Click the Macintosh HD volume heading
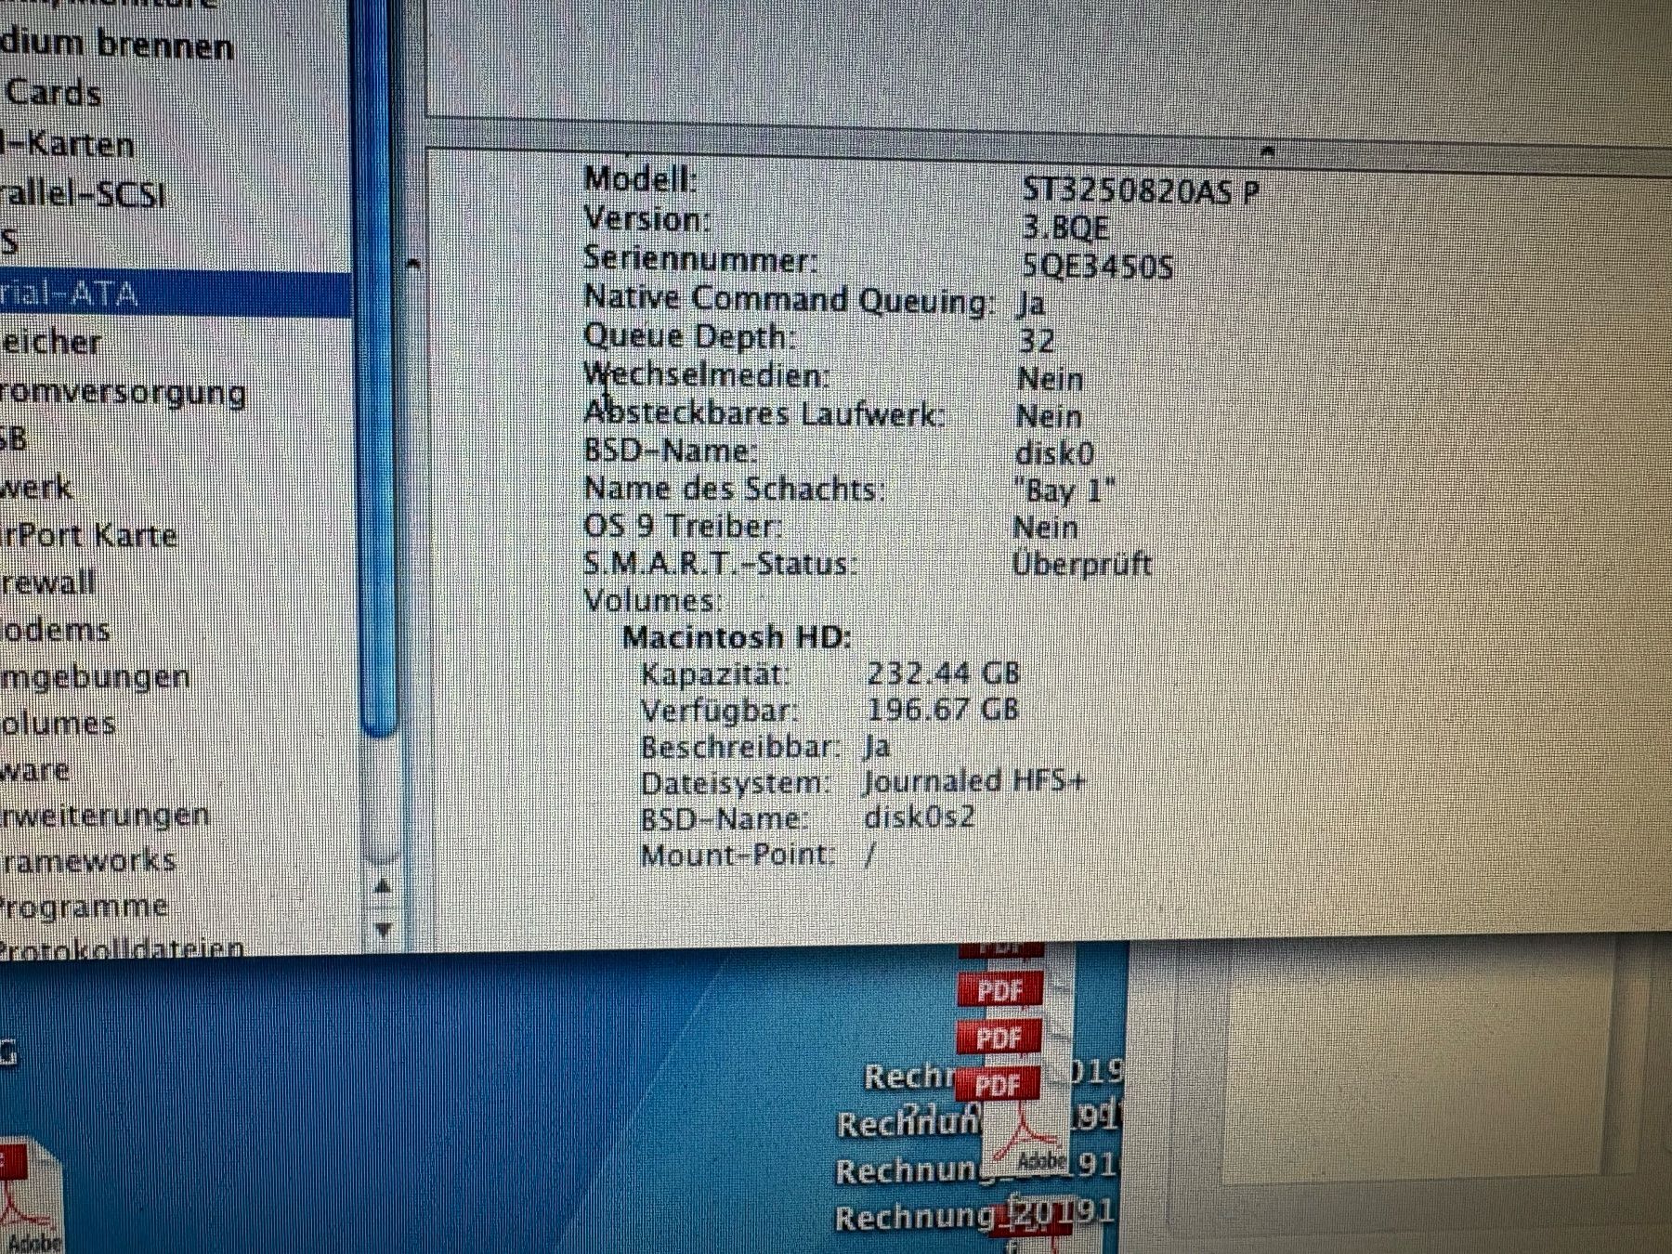Viewport: 1672px width, 1254px height. click(736, 637)
